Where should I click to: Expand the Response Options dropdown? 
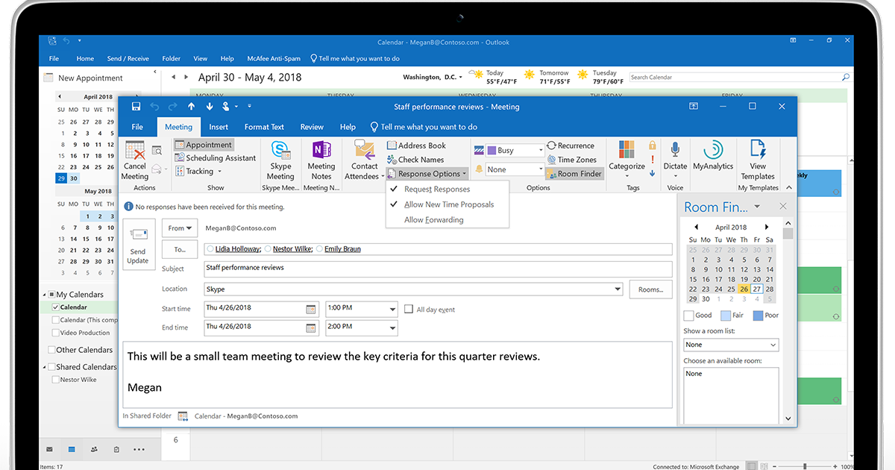click(429, 174)
